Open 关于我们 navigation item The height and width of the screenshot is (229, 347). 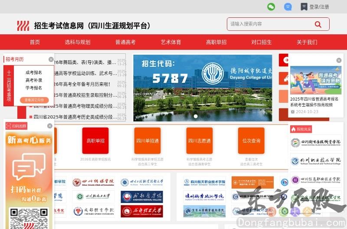[307, 42]
